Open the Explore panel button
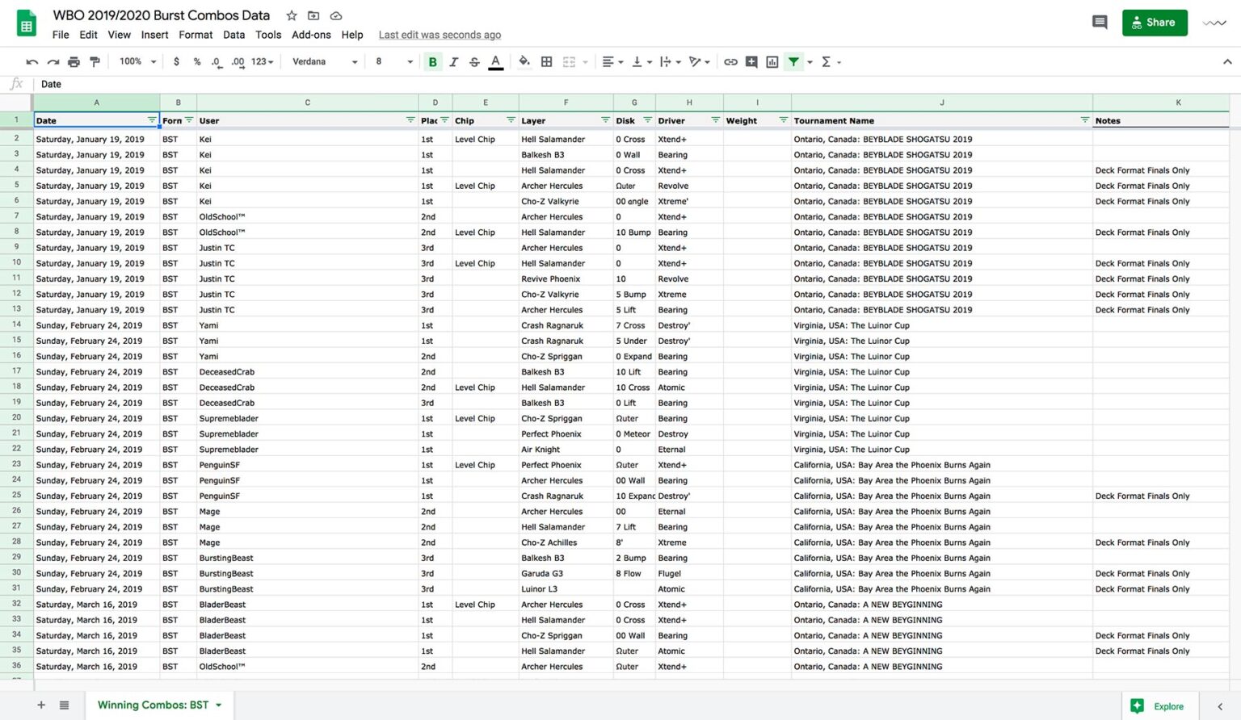1241x720 pixels. coord(1159,706)
